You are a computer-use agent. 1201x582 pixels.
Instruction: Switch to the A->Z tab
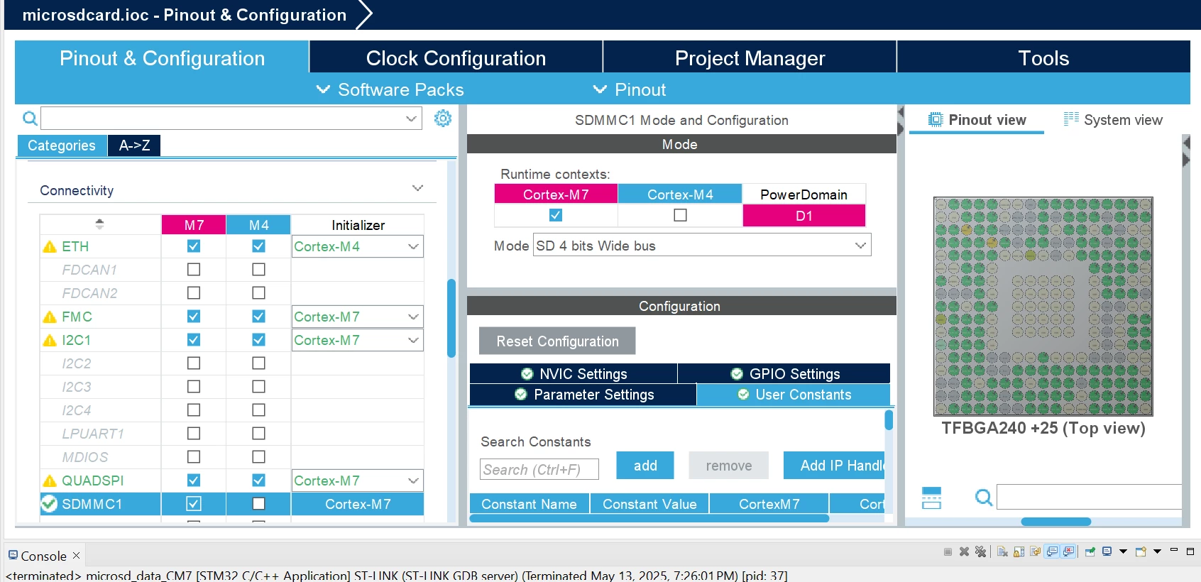tap(134, 145)
